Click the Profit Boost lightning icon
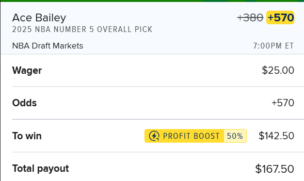The image size is (304, 181). pos(154,136)
